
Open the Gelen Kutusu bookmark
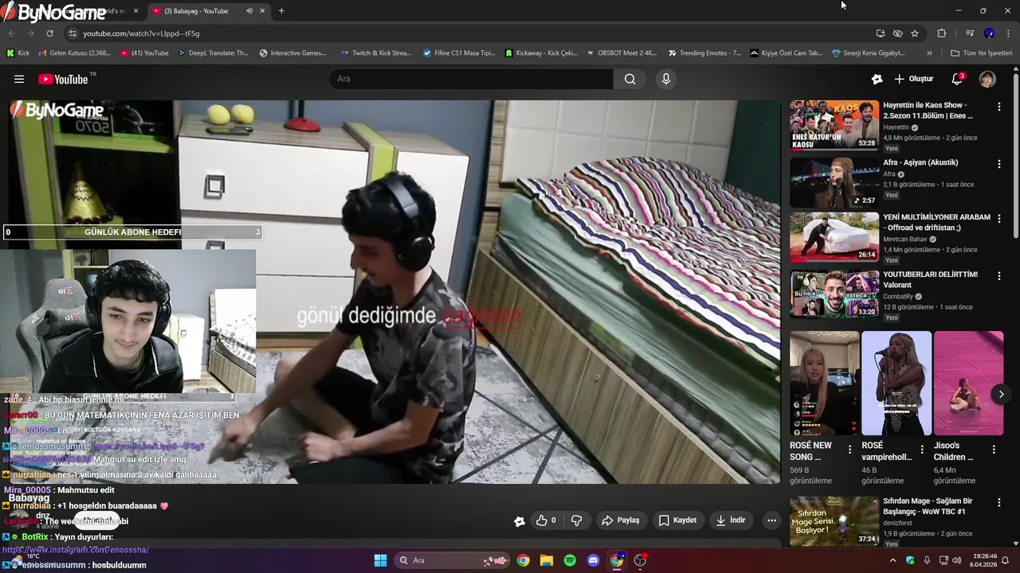click(x=74, y=53)
